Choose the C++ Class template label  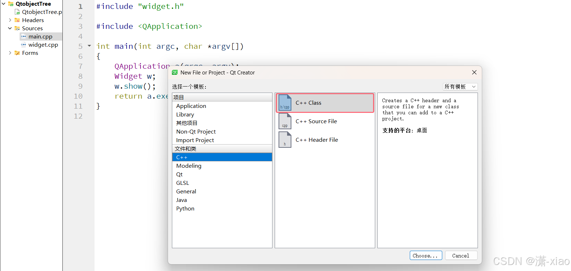(x=309, y=103)
